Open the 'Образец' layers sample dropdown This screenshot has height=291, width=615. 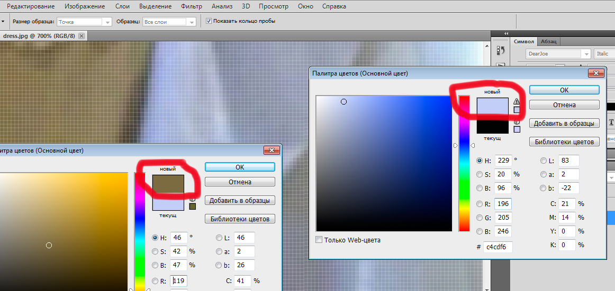click(169, 22)
